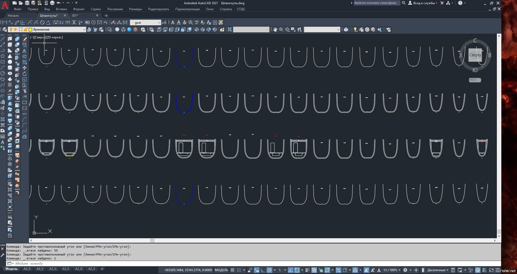Click the Undo arrow icon
The image size is (517, 274).
(x=59, y=3)
